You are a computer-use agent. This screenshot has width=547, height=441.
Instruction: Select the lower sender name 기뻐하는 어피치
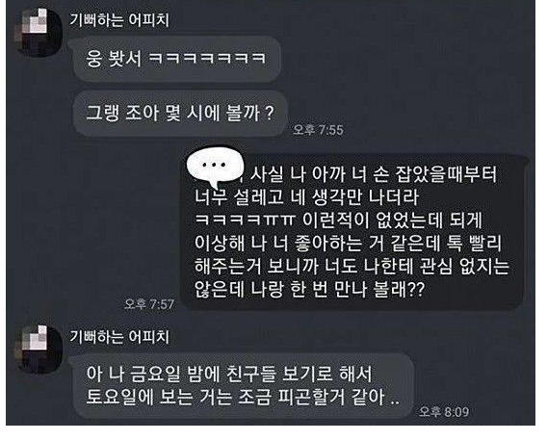pyautogui.click(x=119, y=337)
